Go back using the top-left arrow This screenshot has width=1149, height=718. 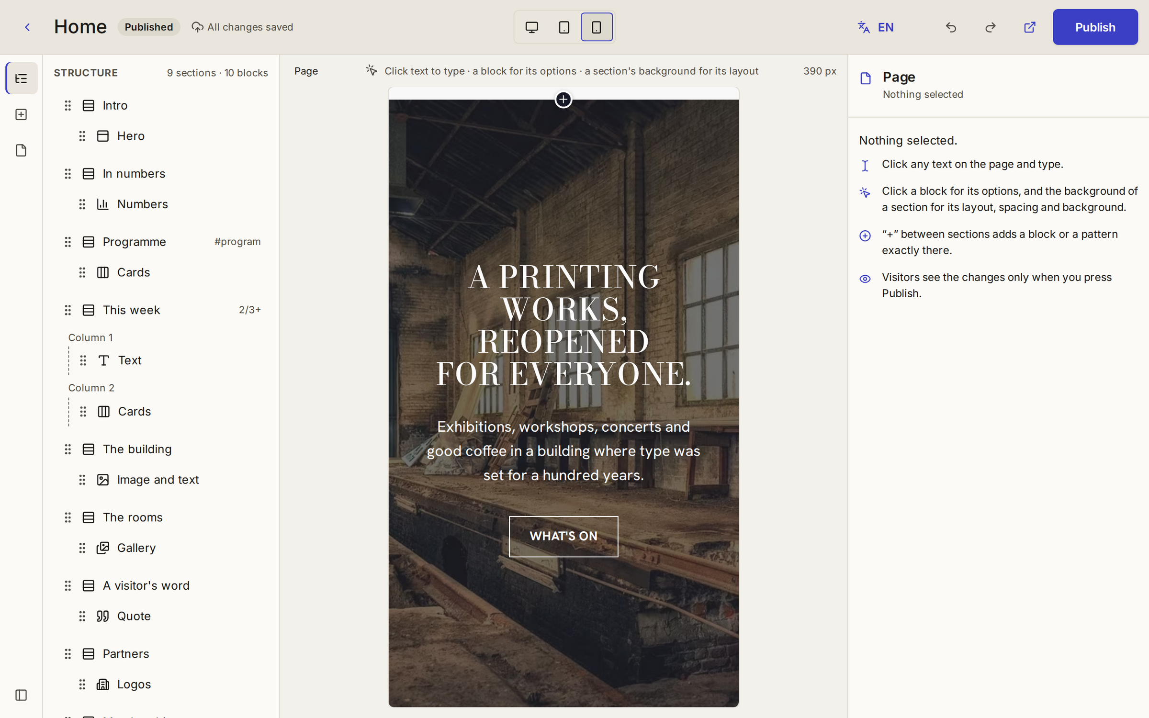pos(27,27)
